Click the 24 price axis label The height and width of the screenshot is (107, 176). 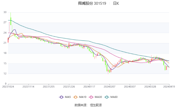point(5,33)
